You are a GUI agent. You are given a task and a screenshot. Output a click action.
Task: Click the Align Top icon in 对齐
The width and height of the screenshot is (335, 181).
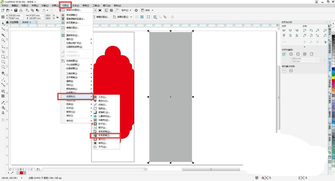coord(284,35)
